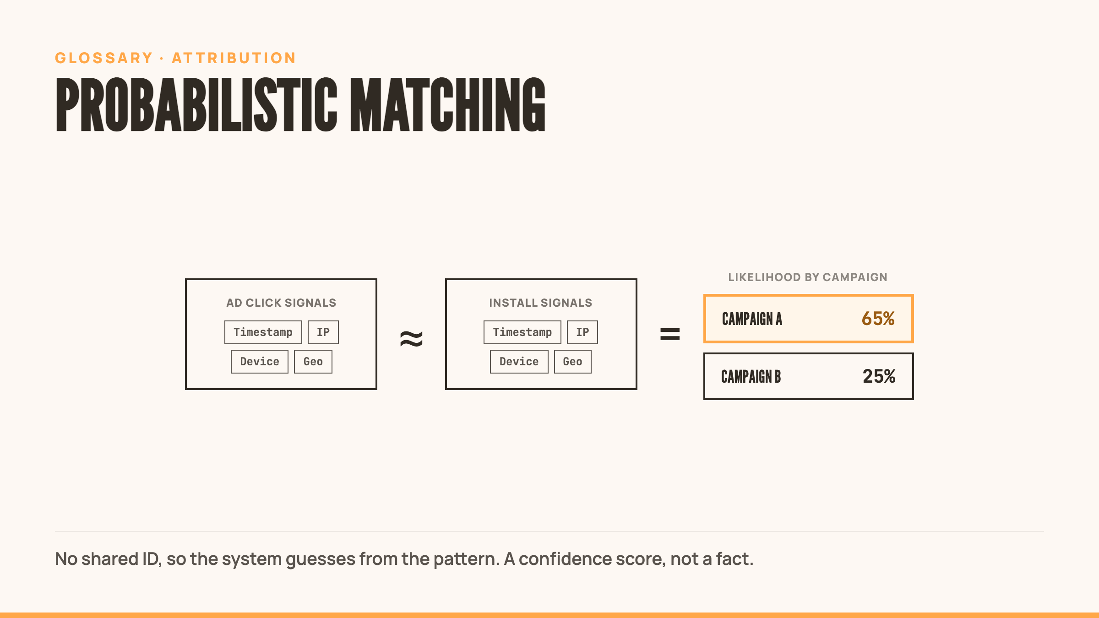Viewport: 1099px width, 618px height.
Task: Click the Device chip in Ad Click Signals
Action: (x=260, y=362)
